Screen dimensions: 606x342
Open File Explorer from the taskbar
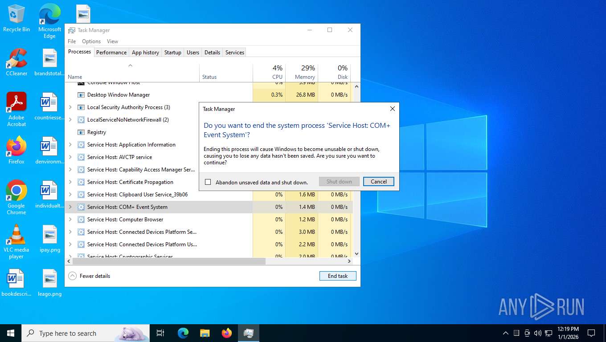click(205, 333)
